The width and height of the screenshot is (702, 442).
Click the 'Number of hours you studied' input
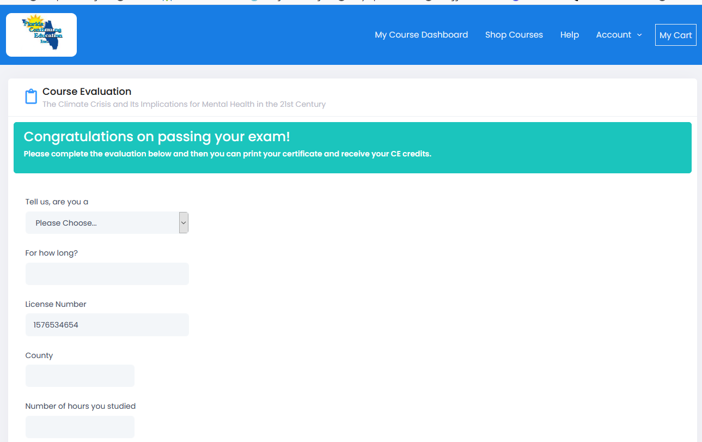(80, 427)
